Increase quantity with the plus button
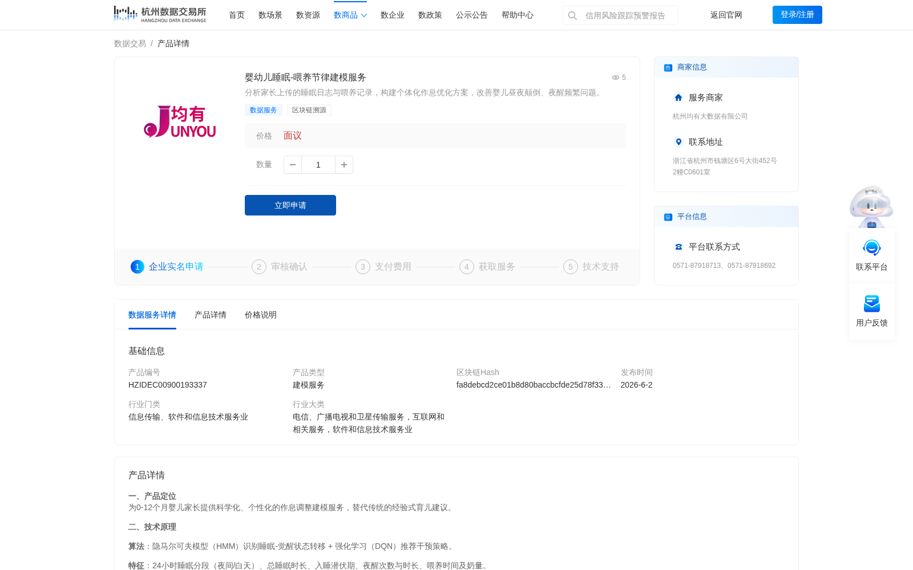 (344, 165)
